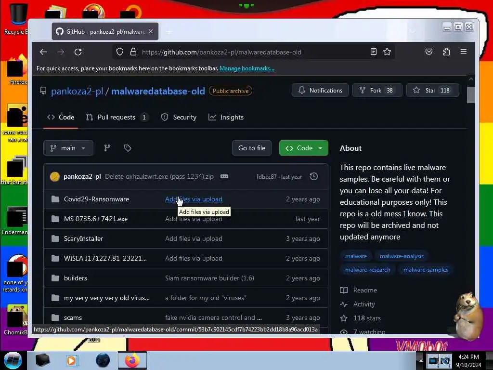The width and height of the screenshot is (493, 370).
Task: Open the scams folder
Action: [73, 318]
